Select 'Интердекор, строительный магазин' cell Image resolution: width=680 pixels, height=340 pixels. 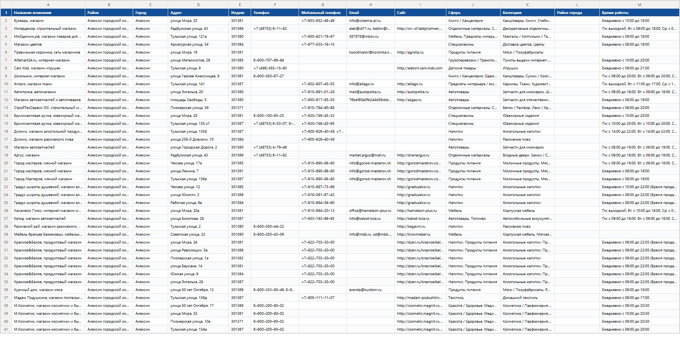pyautogui.click(x=48, y=29)
